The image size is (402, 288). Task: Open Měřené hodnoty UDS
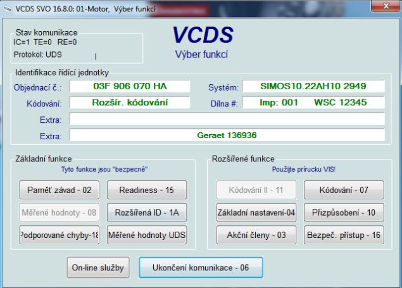[147, 235]
